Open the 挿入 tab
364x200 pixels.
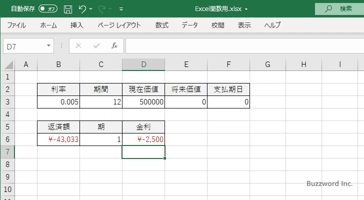[x=77, y=25]
